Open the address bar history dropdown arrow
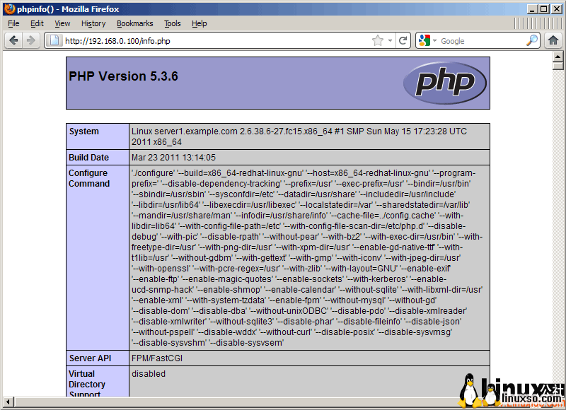 [391, 41]
